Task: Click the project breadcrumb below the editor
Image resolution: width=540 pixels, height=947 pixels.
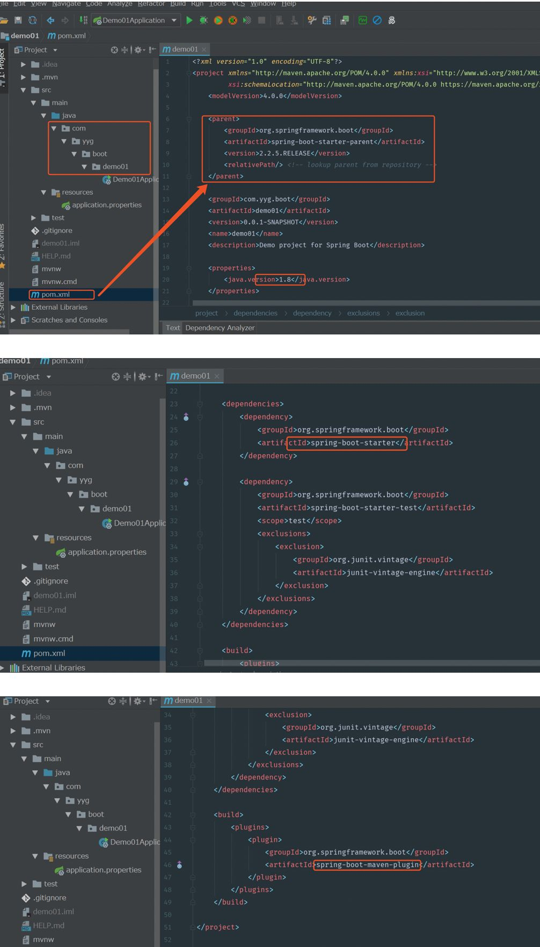Action: click(207, 314)
